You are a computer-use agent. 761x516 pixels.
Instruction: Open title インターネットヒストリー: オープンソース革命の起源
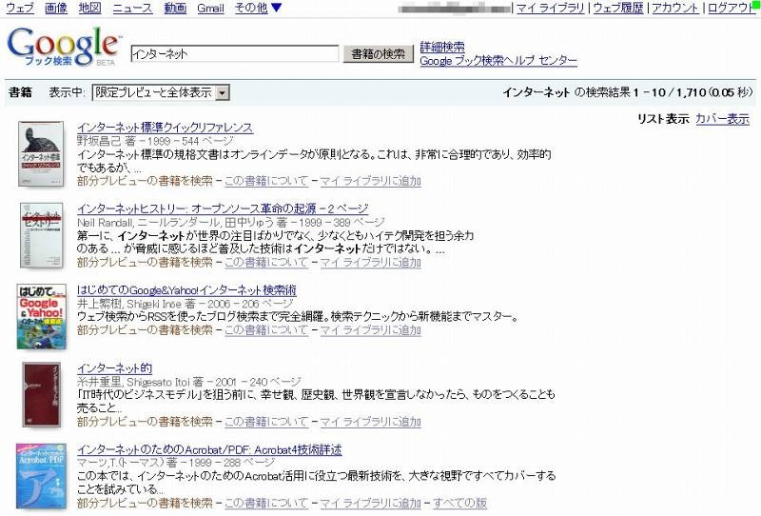223,208
